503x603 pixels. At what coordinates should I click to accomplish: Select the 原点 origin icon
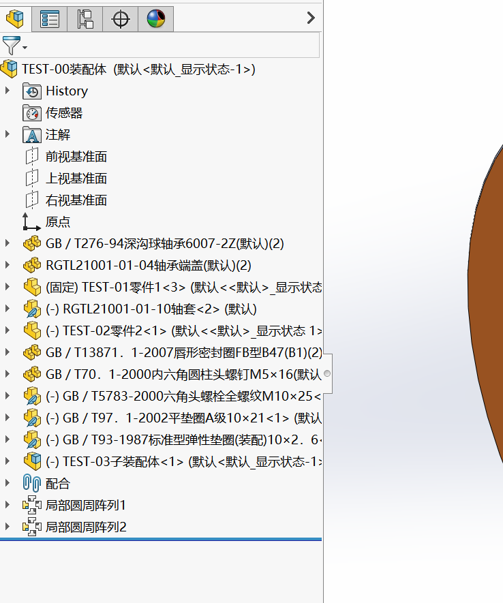coord(31,221)
